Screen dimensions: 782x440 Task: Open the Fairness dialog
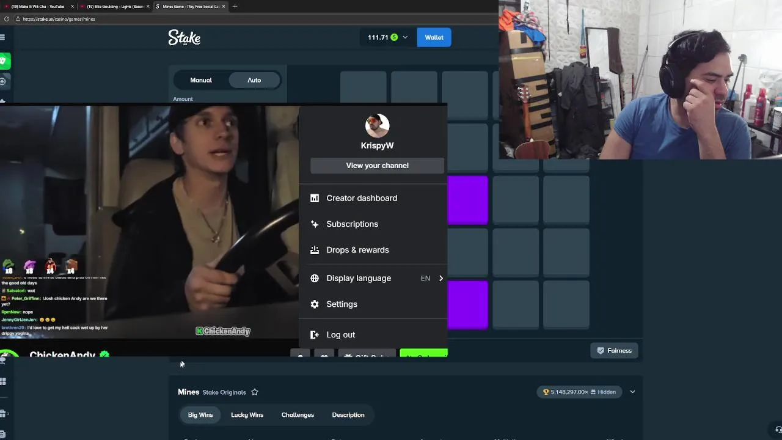614,351
